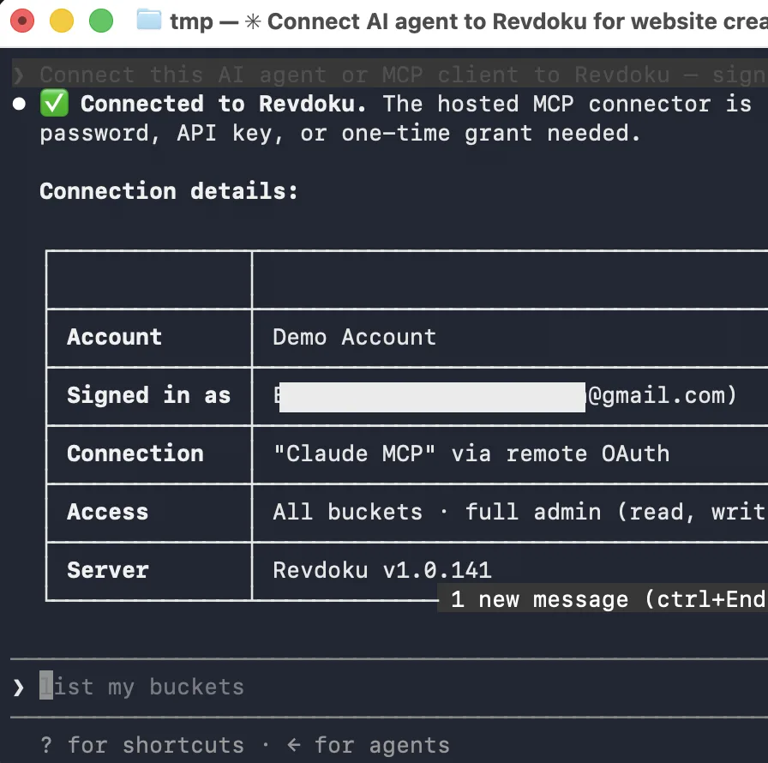Click 'Demo Account' table value

click(x=355, y=337)
